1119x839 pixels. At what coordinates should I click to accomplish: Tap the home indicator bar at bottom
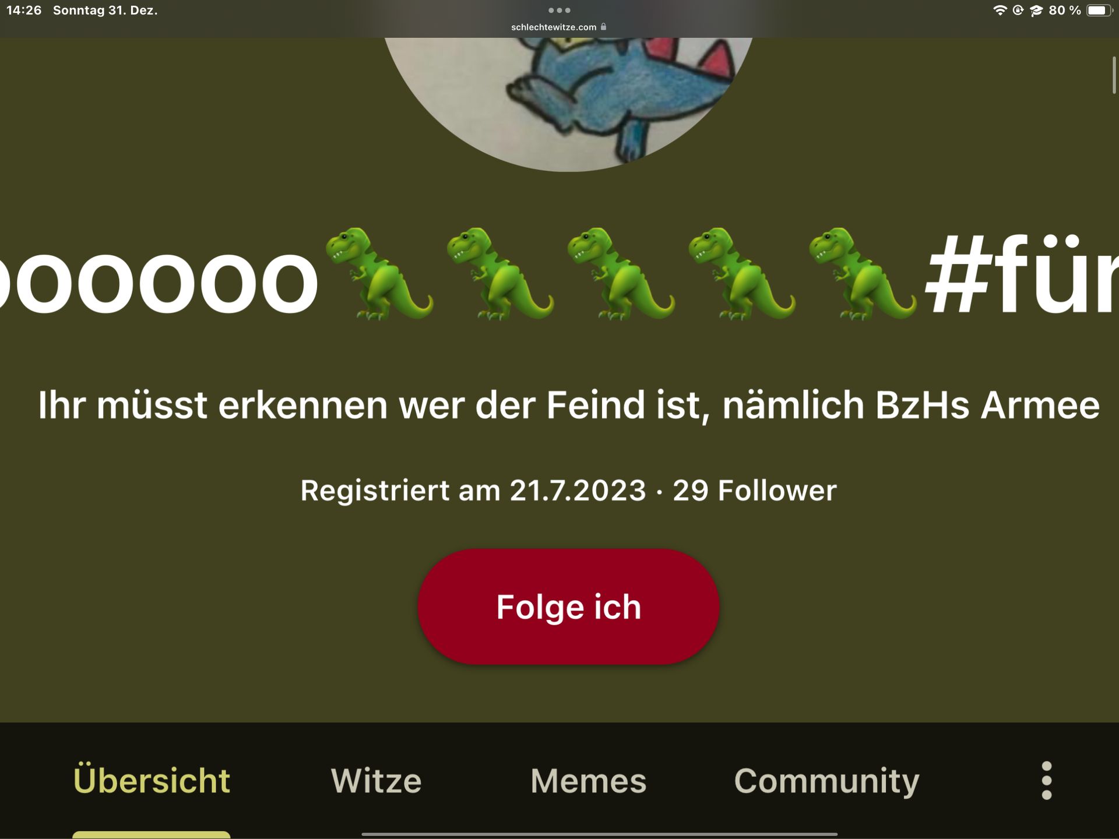click(599, 834)
